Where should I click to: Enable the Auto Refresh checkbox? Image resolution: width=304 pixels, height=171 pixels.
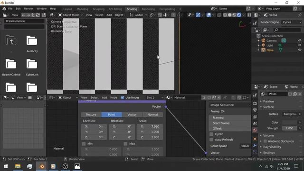pyautogui.click(x=211, y=139)
